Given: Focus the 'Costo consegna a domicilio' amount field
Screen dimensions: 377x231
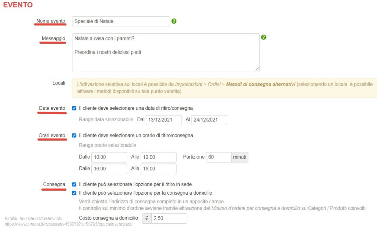Looking at the screenshot, I should click(169, 219).
